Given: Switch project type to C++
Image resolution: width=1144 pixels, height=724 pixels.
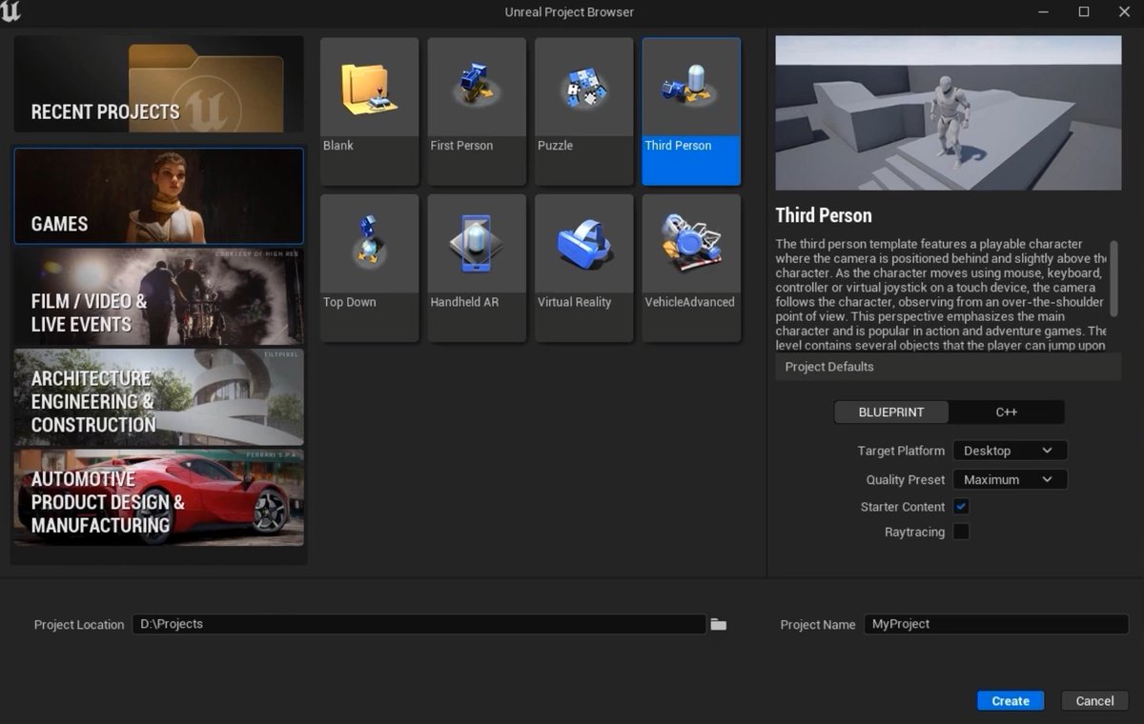Looking at the screenshot, I should (1007, 412).
